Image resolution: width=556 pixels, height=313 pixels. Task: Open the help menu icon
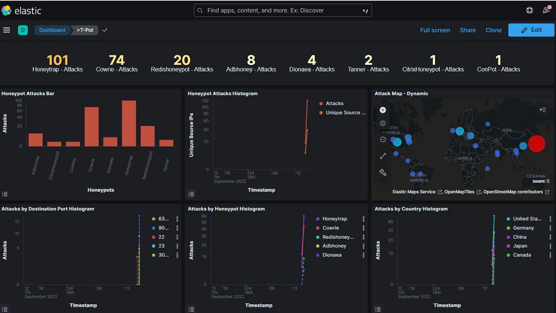point(529,10)
